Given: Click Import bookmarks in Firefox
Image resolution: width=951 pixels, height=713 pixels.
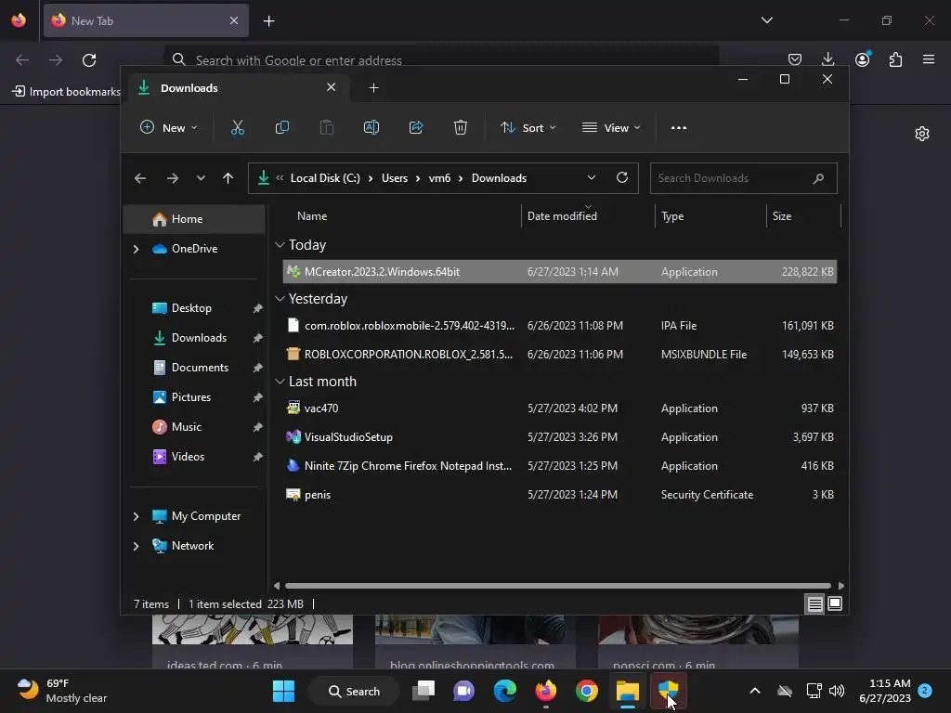Looking at the screenshot, I should click(x=67, y=92).
